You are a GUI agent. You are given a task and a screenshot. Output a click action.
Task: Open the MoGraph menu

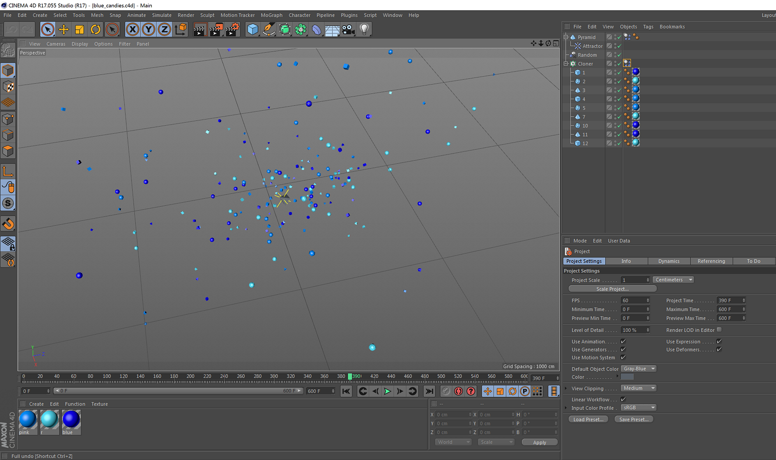point(271,15)
